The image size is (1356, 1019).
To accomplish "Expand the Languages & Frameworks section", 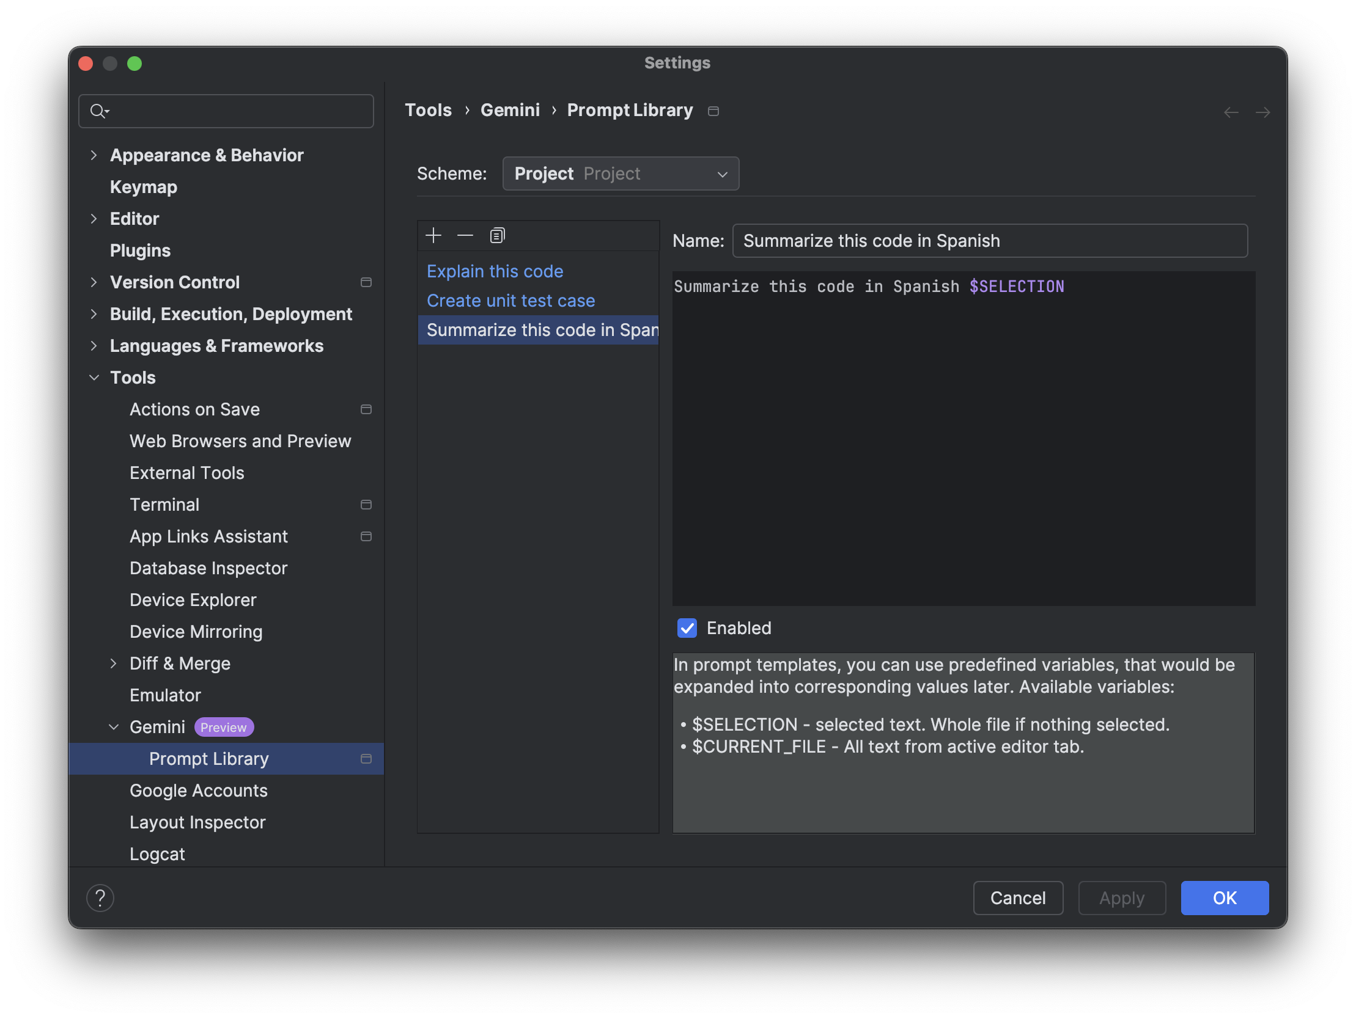I will pyautogui.click(x=94, y=345).
